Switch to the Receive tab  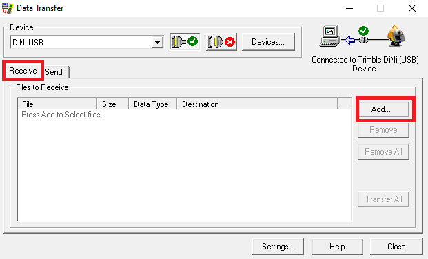[23, 71]
